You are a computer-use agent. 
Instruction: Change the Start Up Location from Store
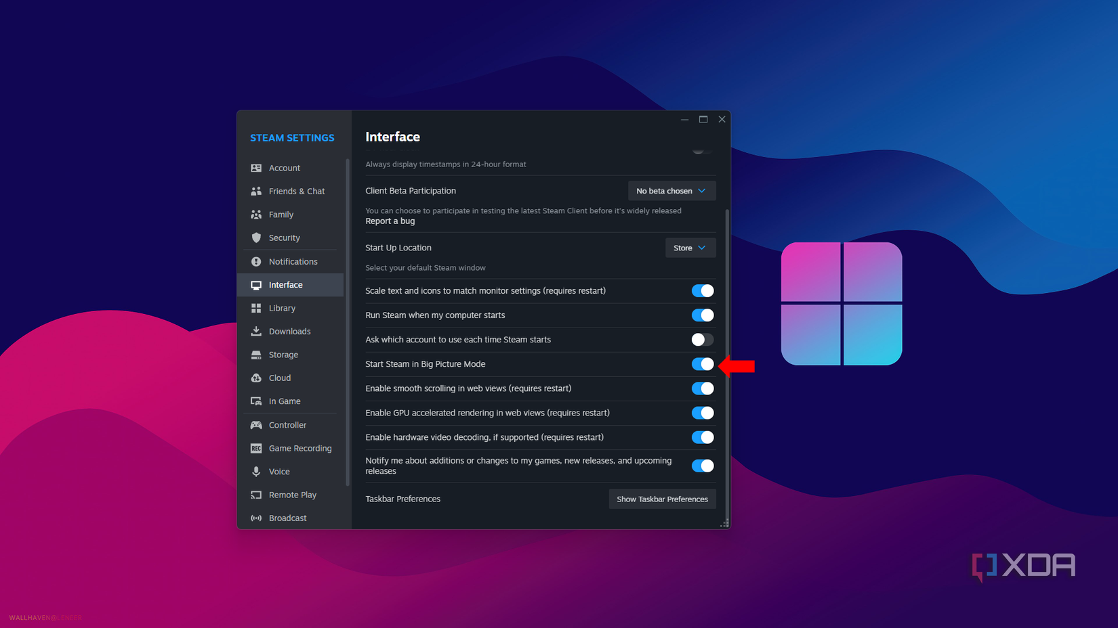[x=690, y=248]
